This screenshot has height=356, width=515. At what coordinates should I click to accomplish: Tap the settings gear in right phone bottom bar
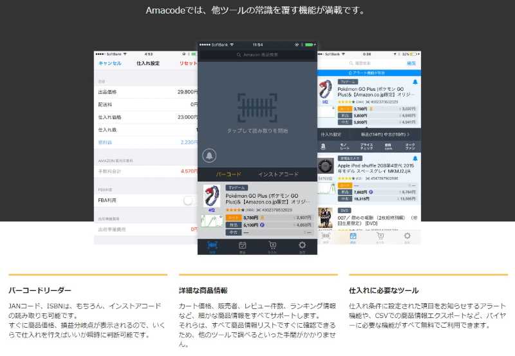[407, 237]
